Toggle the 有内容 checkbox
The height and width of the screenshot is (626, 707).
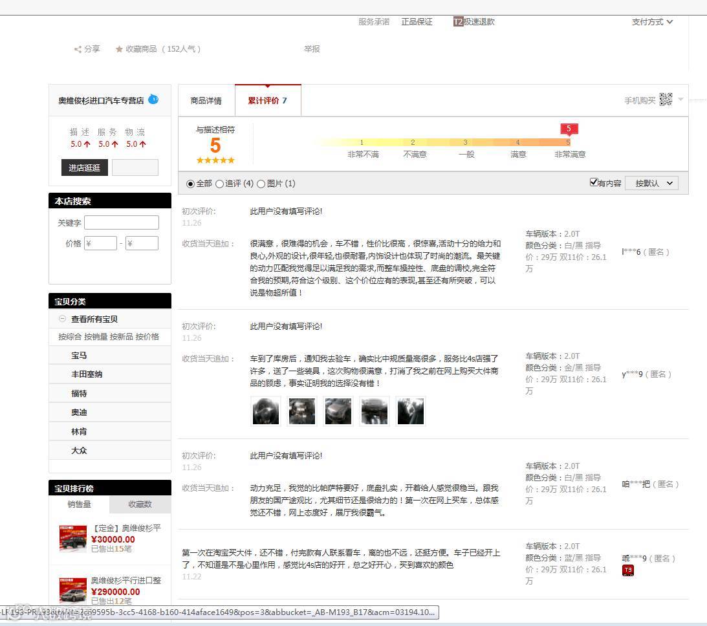[x=594, y=182]
